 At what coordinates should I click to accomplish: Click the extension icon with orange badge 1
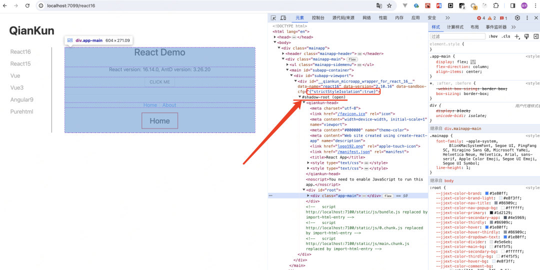click(473, 6)
